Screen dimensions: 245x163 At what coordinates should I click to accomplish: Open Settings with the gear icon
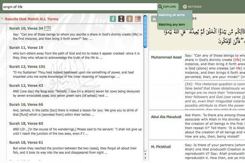pyautogui.click(x=192, y=7)
